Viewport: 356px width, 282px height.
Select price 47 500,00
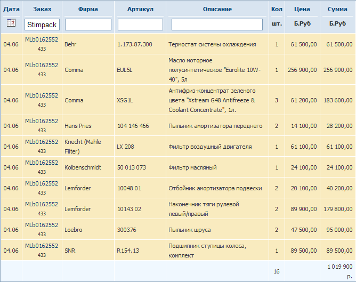(304, 230)
